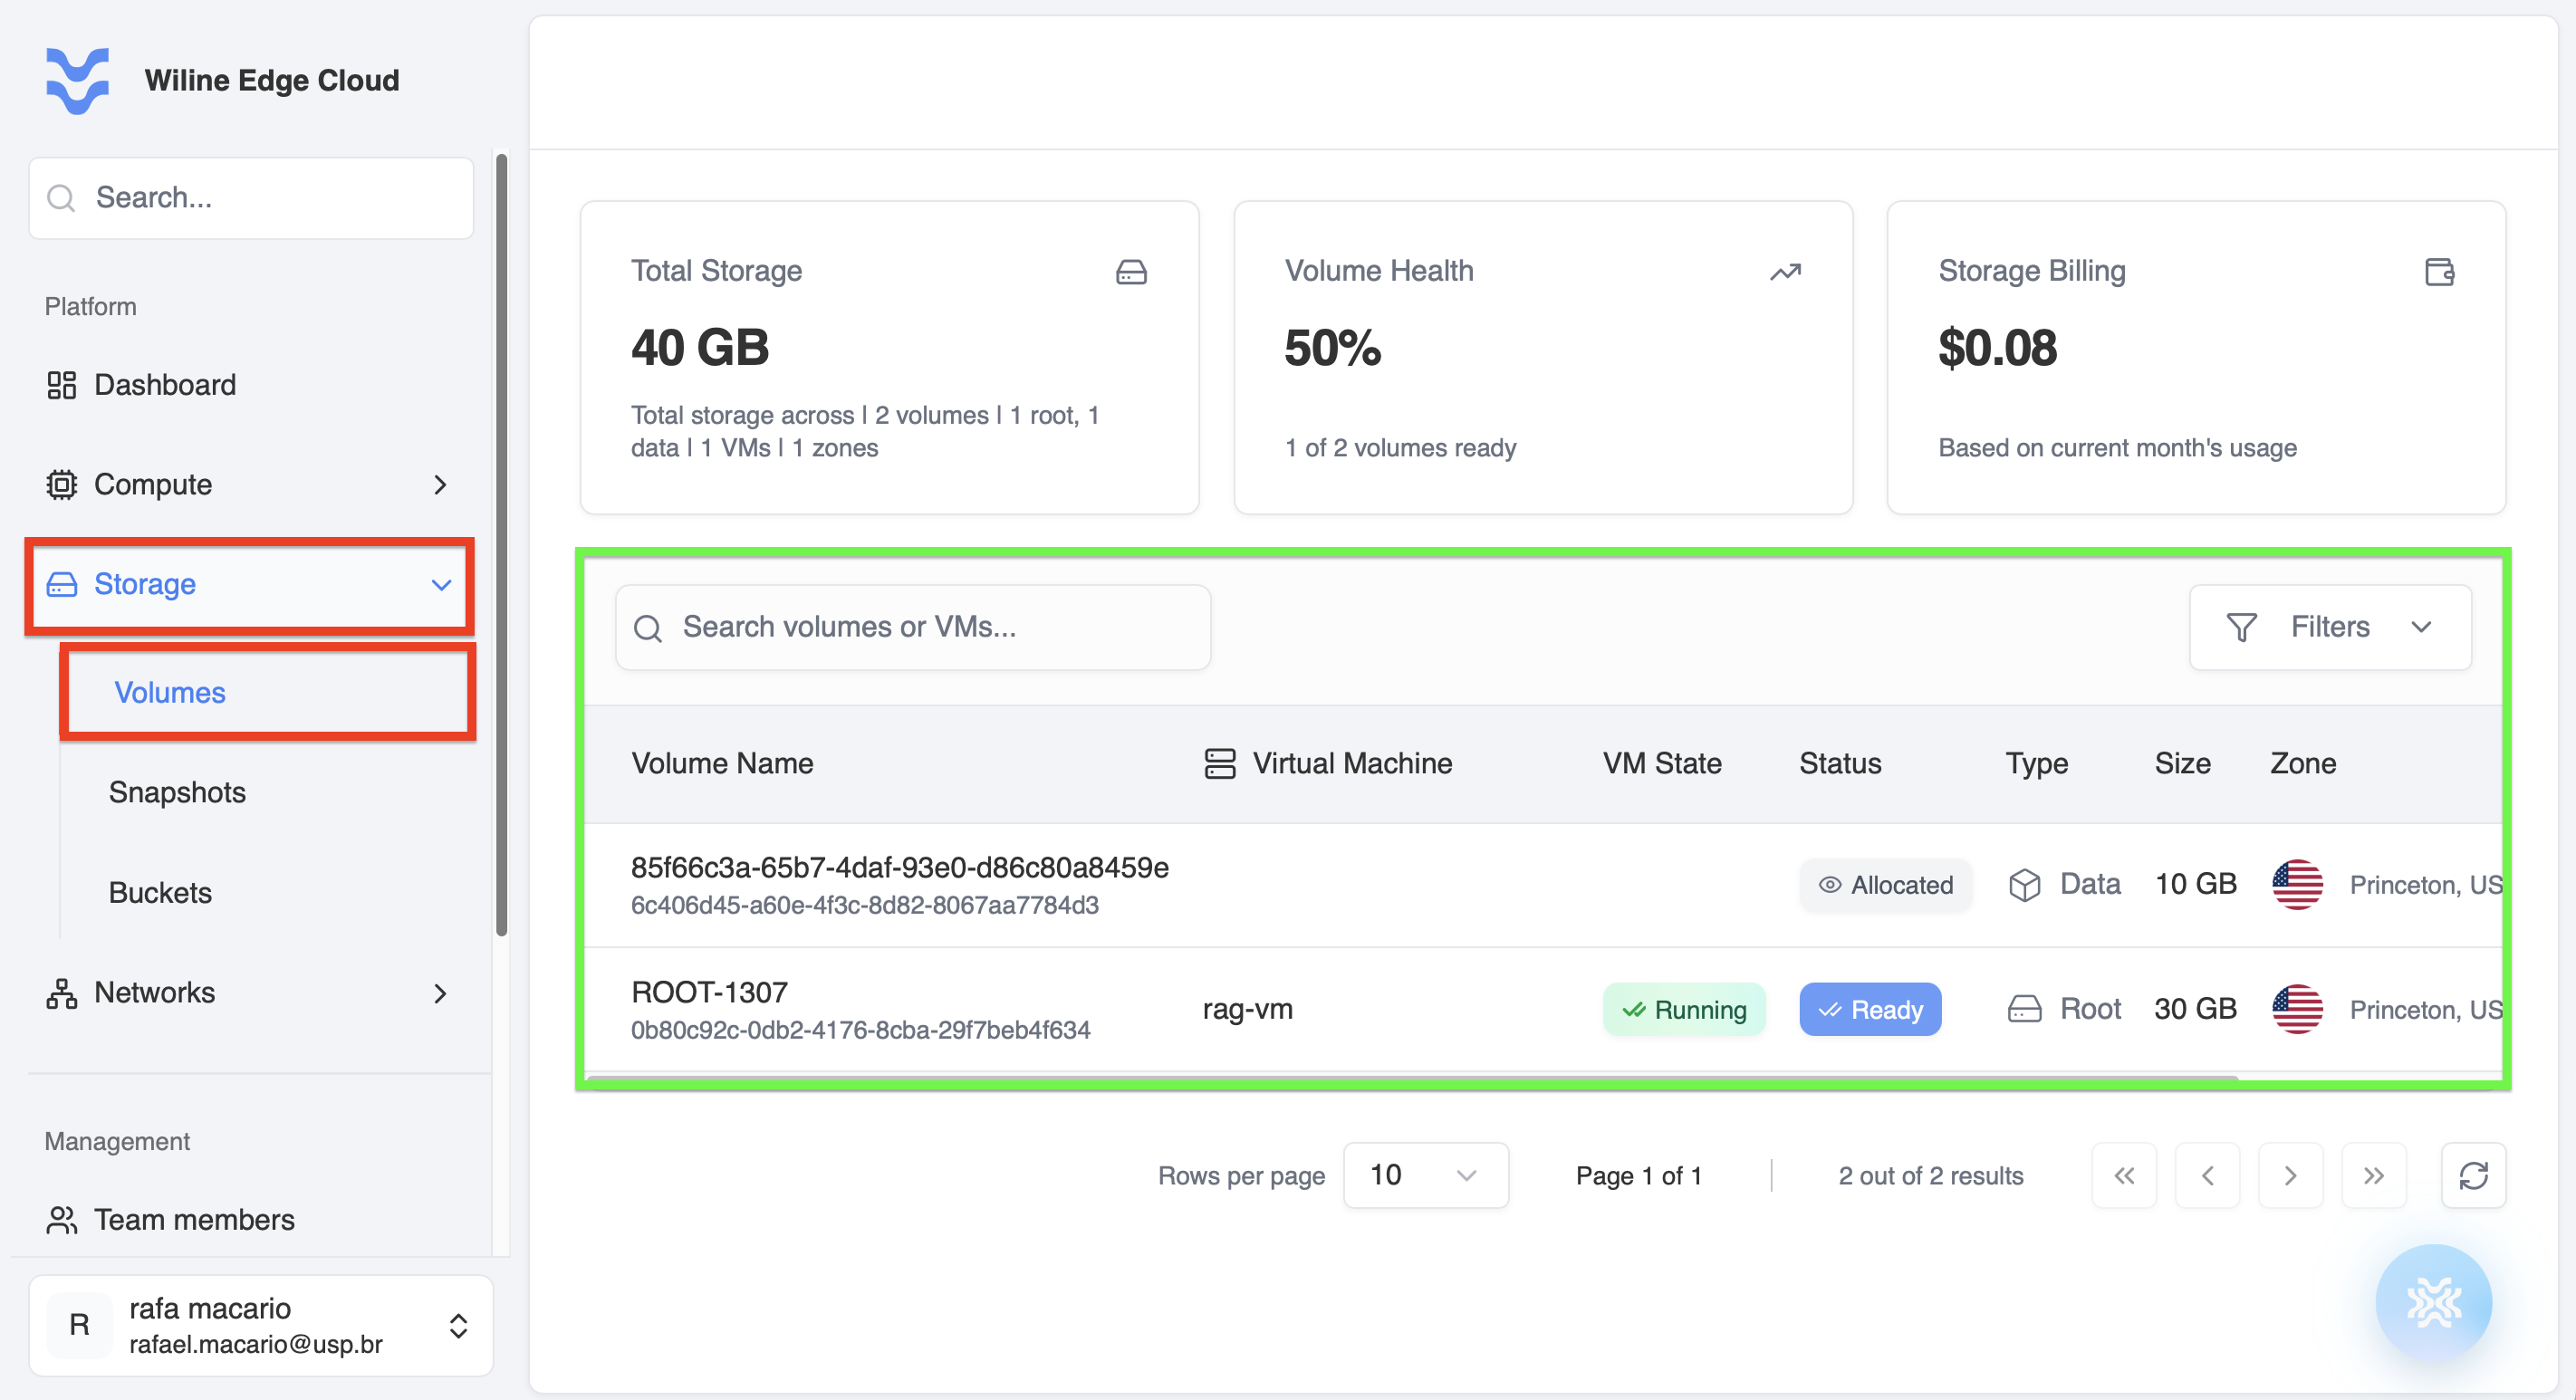Click the next page chevron
The image size is (2576, 1400).
pyautogui.click(x=2290, y=1175)
